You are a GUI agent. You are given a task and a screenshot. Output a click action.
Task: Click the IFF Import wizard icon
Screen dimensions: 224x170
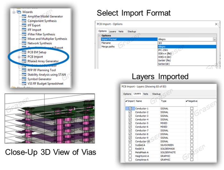24,30
